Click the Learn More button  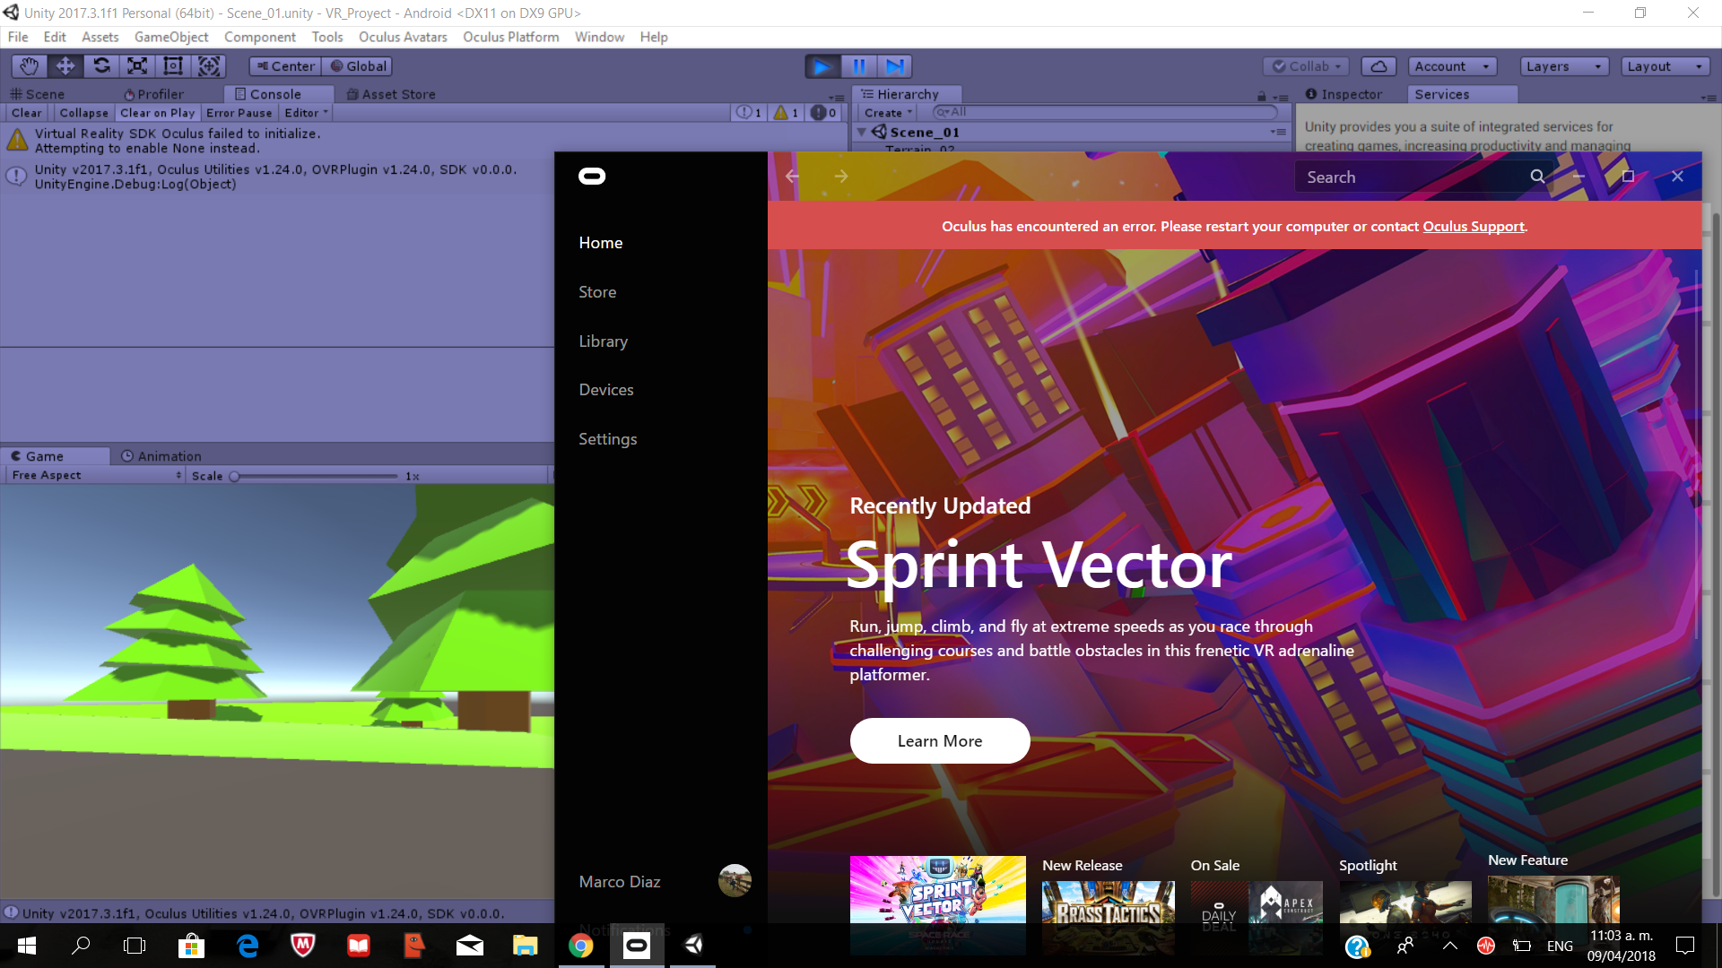[x=940, y=741]
